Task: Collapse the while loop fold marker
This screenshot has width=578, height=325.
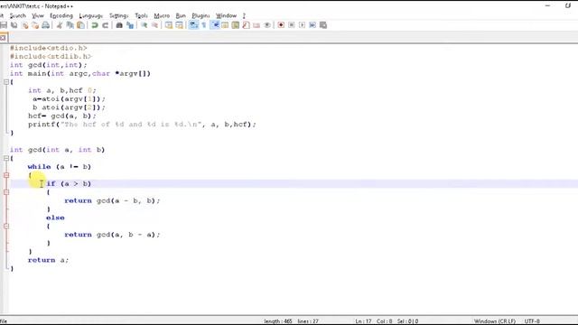Action: coord(6,175)
